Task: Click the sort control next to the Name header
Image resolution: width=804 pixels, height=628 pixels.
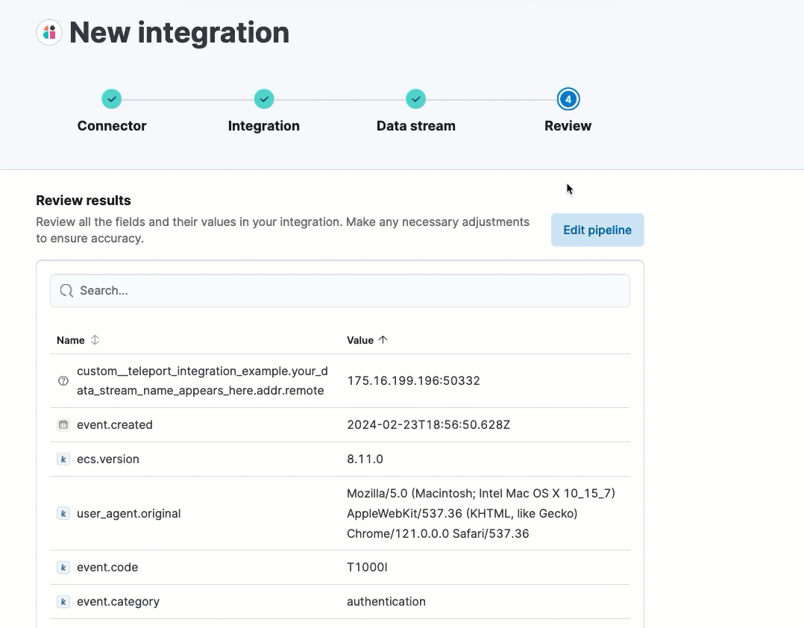Action: 95,340
